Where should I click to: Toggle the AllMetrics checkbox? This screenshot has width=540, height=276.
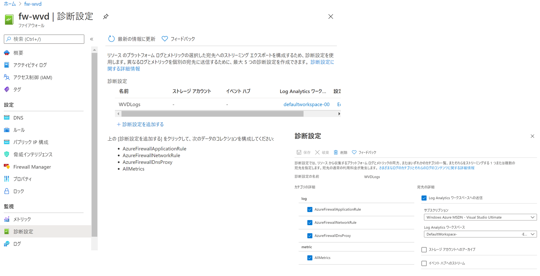310,258
